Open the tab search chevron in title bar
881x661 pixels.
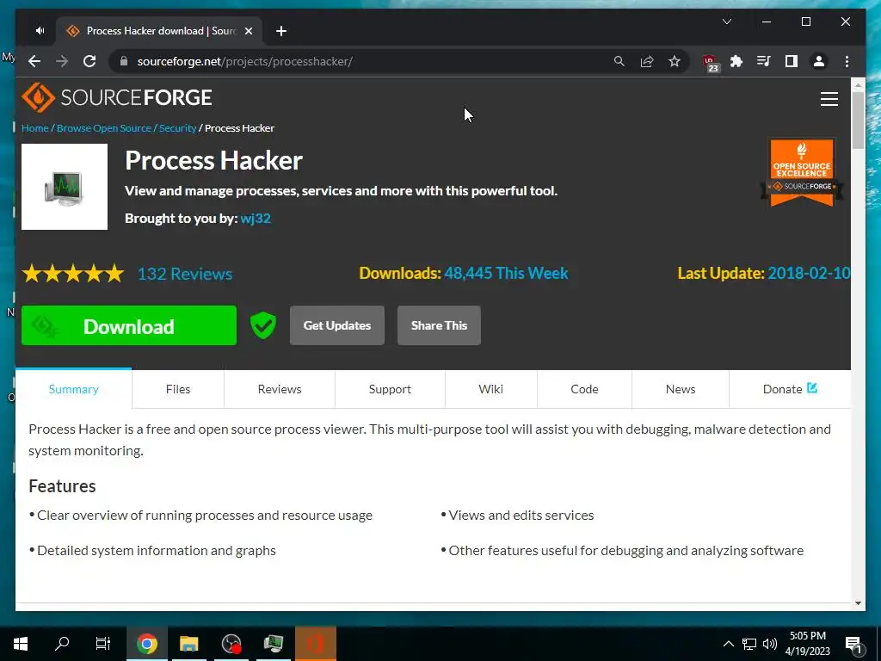[x=726, y=22]
